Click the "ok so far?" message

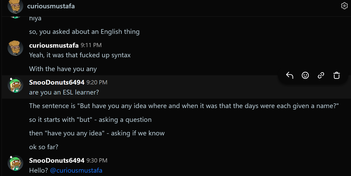pos(44,147)
